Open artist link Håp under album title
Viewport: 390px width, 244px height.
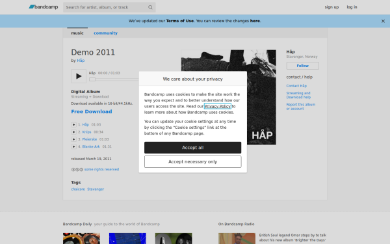[x=81, y=61]
